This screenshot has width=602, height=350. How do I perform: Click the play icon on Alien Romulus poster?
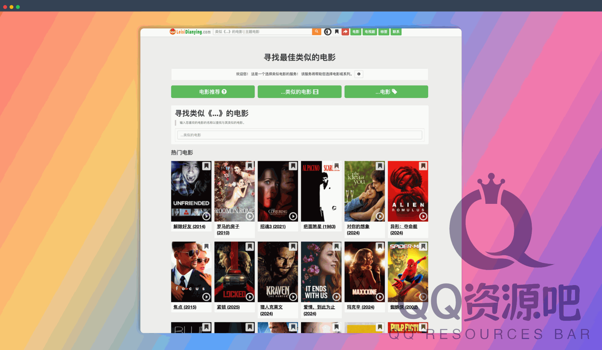(x=423, y=216)
